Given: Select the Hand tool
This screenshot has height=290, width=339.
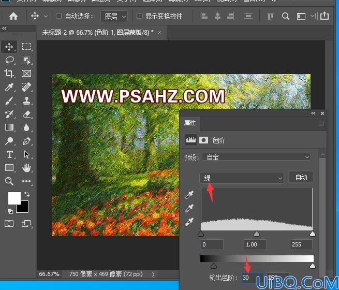Looking at the screenshot, I should click(26, 168).
